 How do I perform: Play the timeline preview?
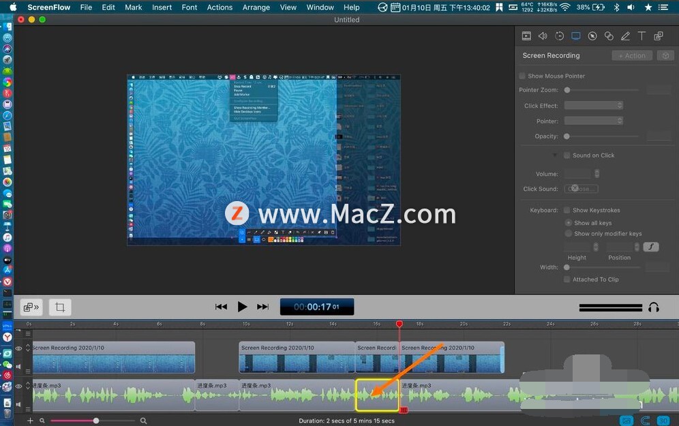pyautogui.click(x=242, y=307)
